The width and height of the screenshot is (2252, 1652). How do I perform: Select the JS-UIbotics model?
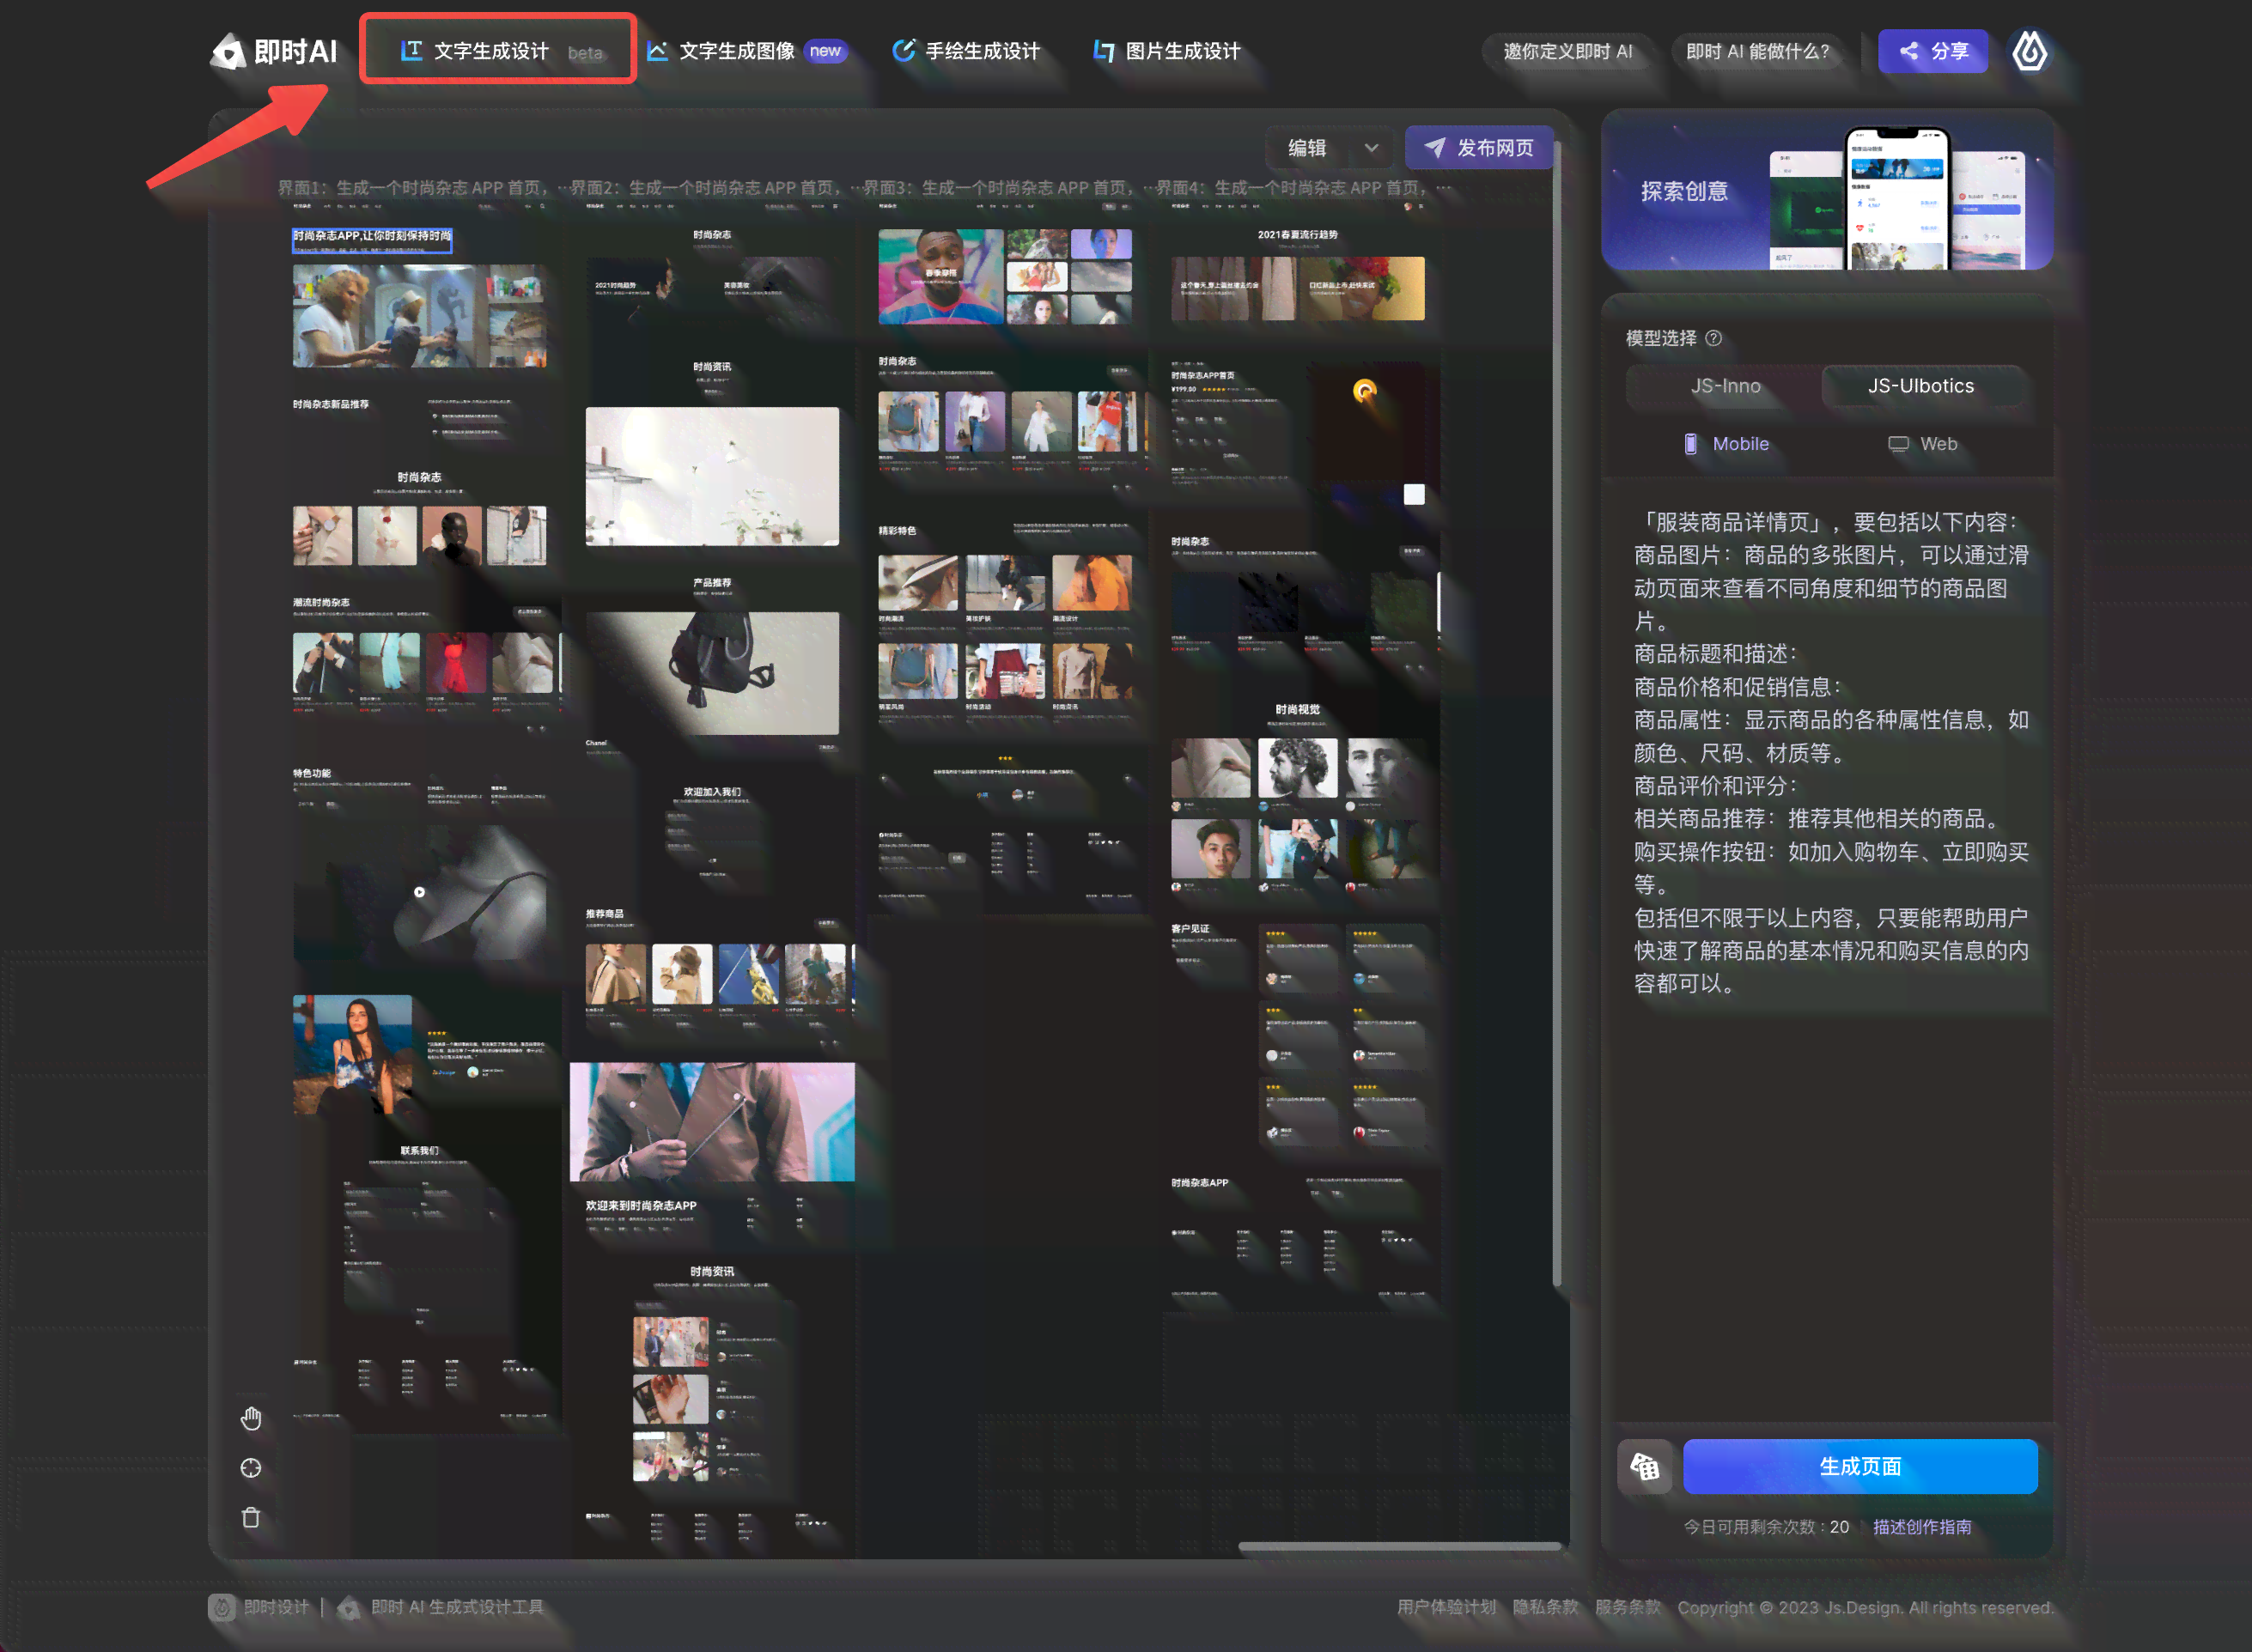point(1921,386)
